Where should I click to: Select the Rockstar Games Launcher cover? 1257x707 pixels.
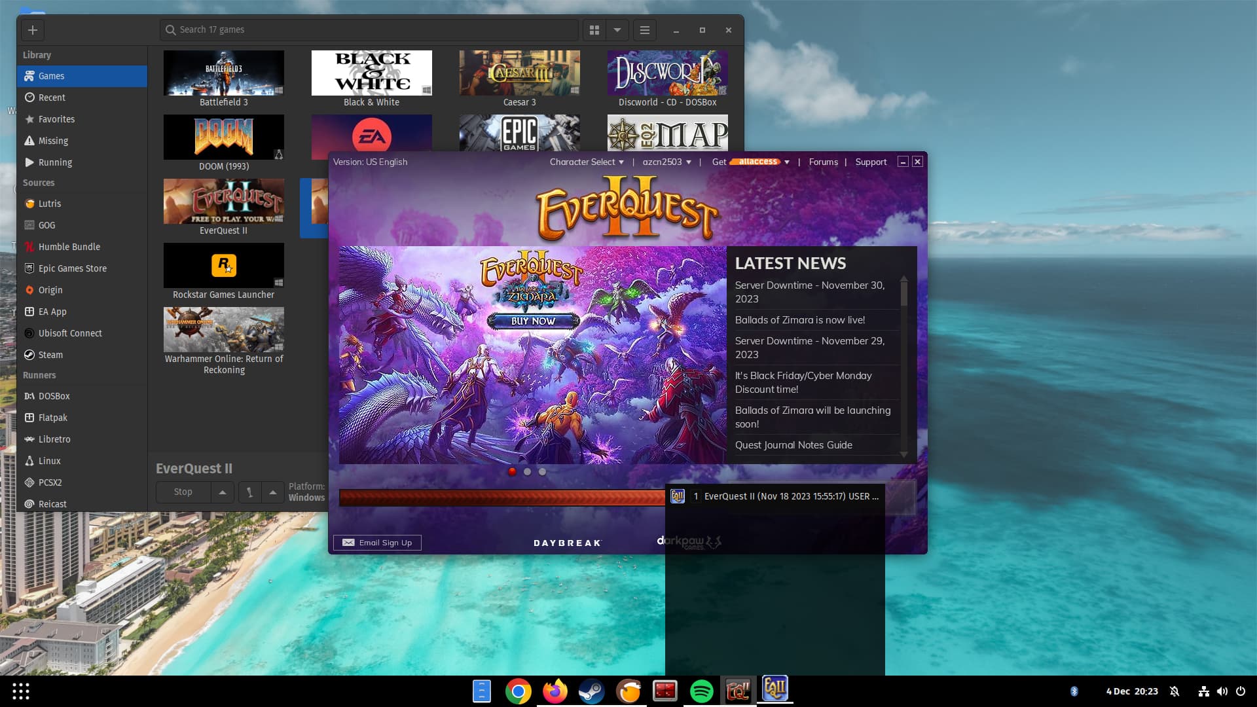pos(224,265)
